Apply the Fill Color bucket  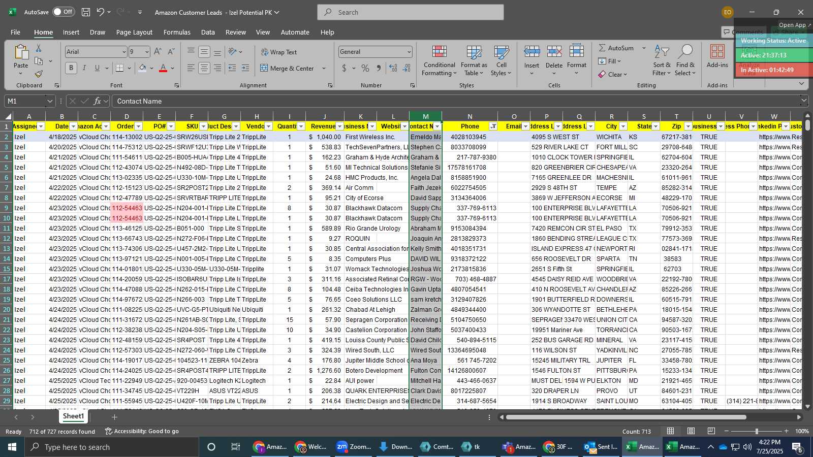[x=142, y=68]
